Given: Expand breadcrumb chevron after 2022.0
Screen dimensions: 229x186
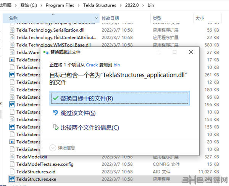Looking at the screenshot, I should (143, 5).
